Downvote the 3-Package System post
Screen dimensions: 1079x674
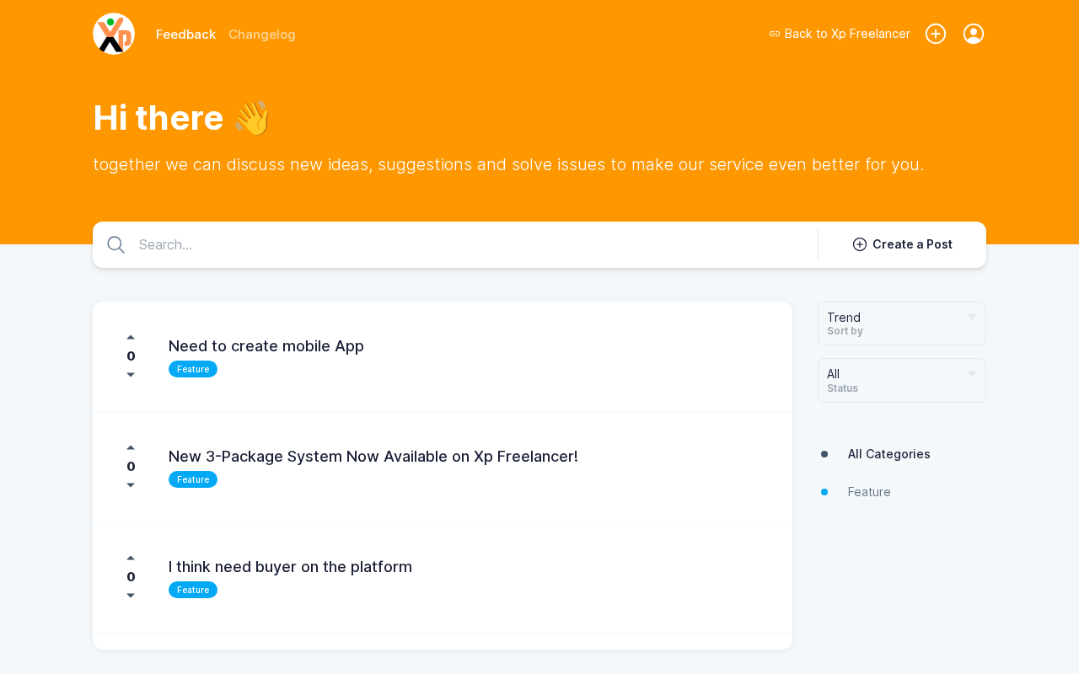pos(131,485)
